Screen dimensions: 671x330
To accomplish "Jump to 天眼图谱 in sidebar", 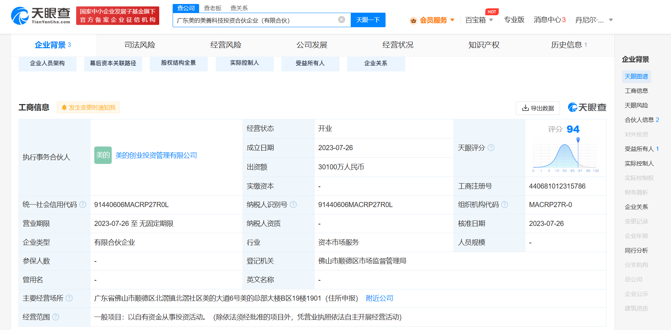I will click(x=636, y=77).
